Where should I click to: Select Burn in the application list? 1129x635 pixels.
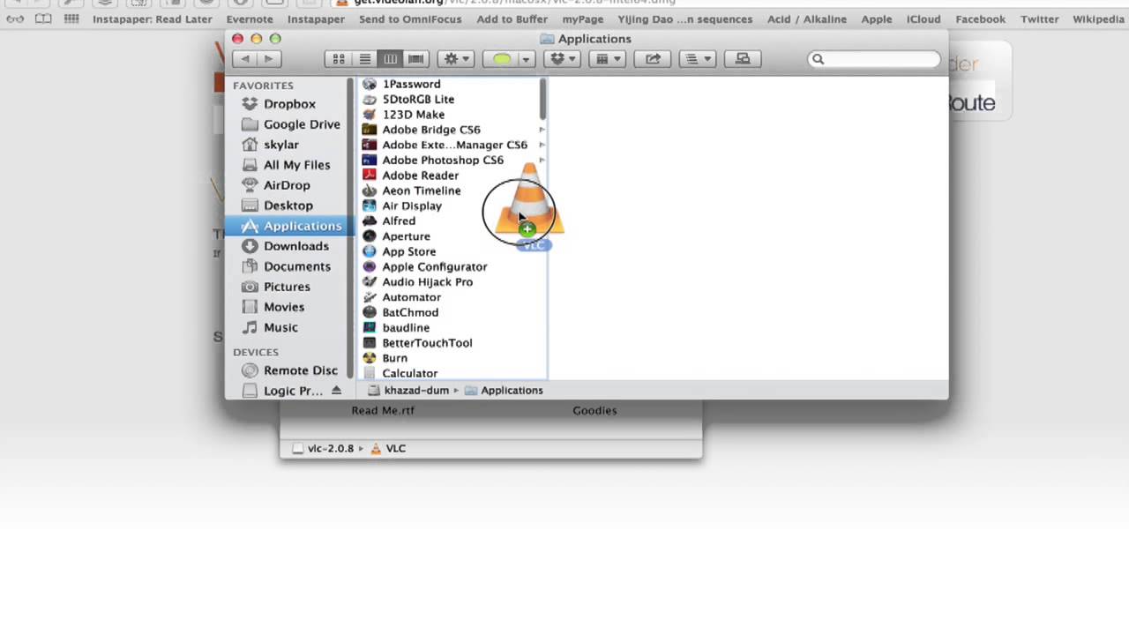click(394, 358)
